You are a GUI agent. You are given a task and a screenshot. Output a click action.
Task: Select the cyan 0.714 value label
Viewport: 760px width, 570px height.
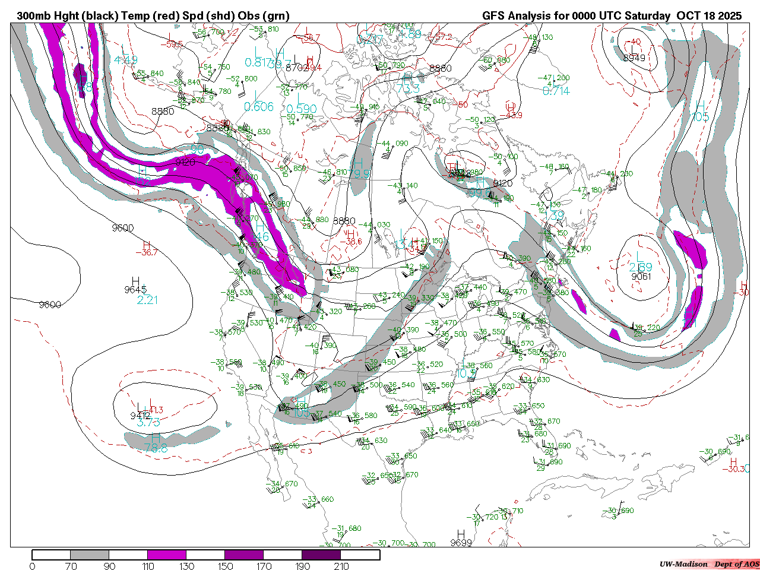tap(556, 91)
